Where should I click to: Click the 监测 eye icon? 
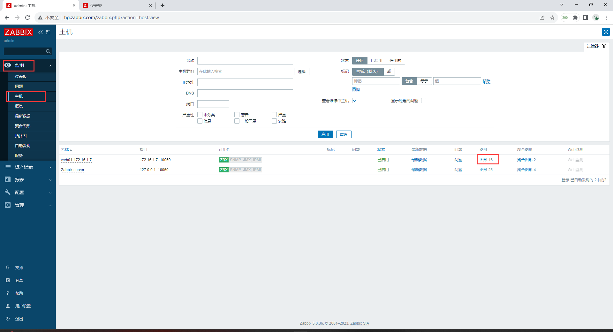[x=8, y=65]
